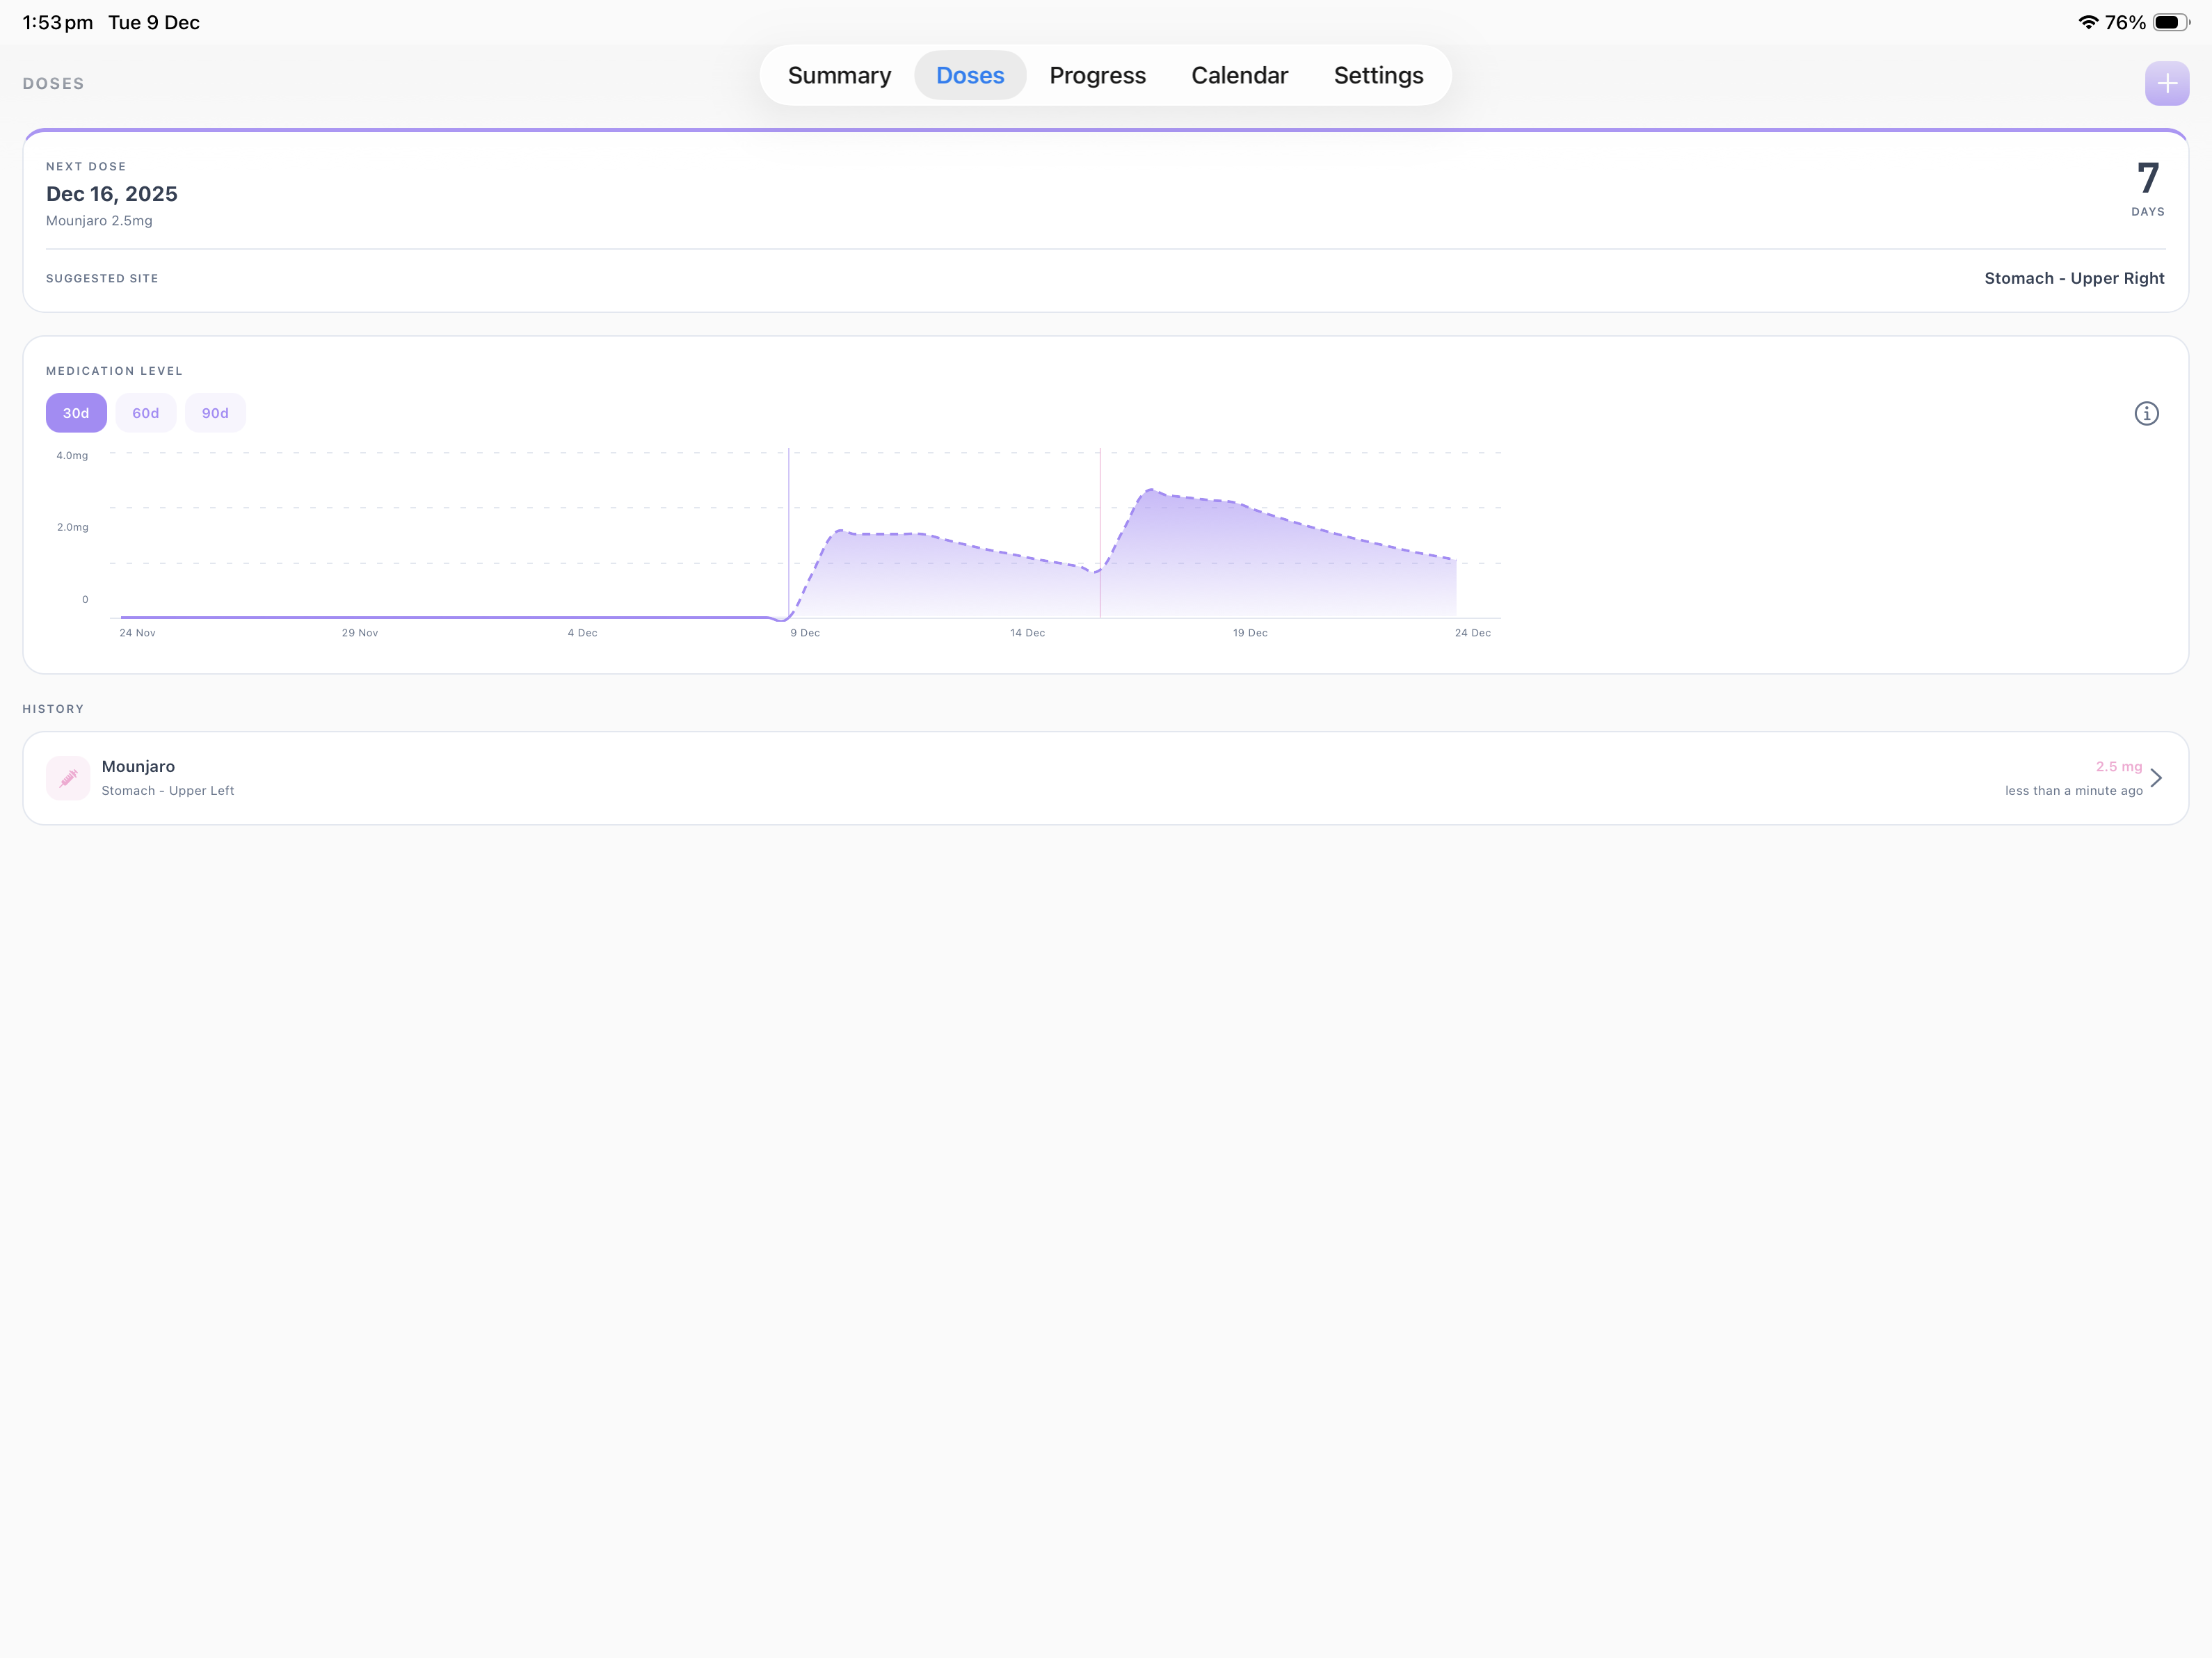Open the Settings tab
Viewport: 2212px width, 1658px height.
[1377, 75]
